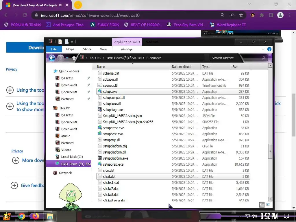Open the Word Replacer II bookmark
This screenshot has width=296, height=222.
pyautogui.click(x=228, y=25)
